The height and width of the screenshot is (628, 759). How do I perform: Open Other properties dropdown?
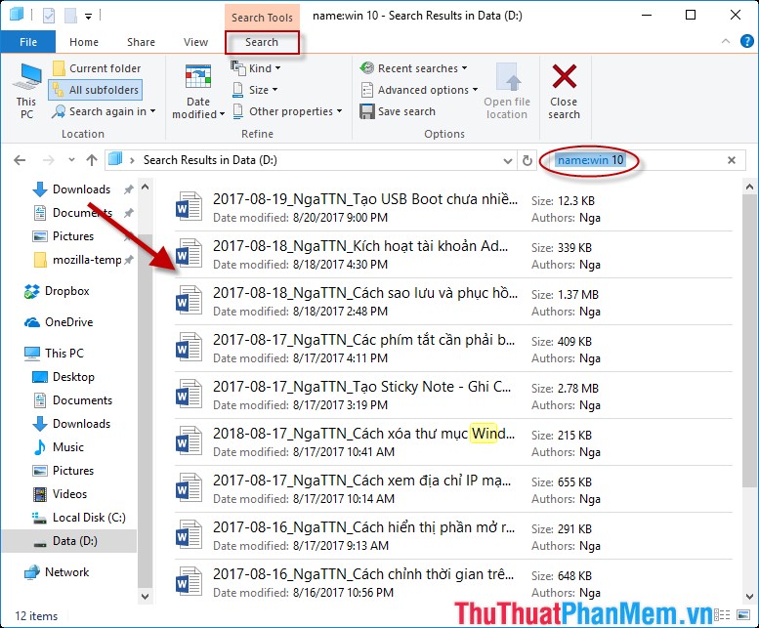287,111
